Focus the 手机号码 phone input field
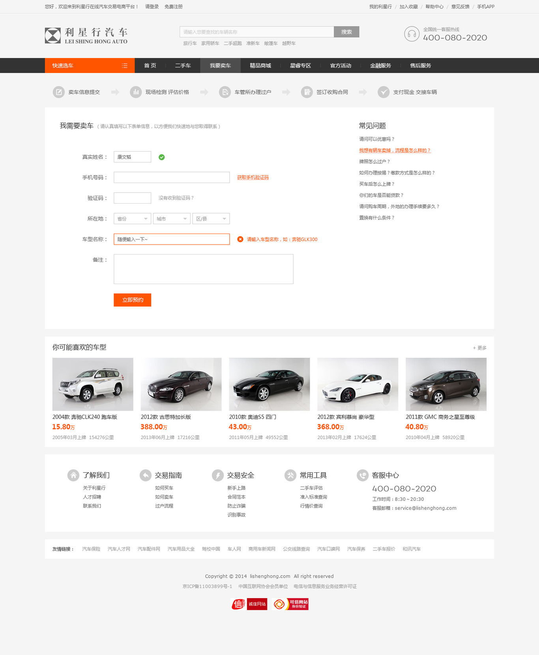The height and width of the screenshot is (655, 539). 172,178
